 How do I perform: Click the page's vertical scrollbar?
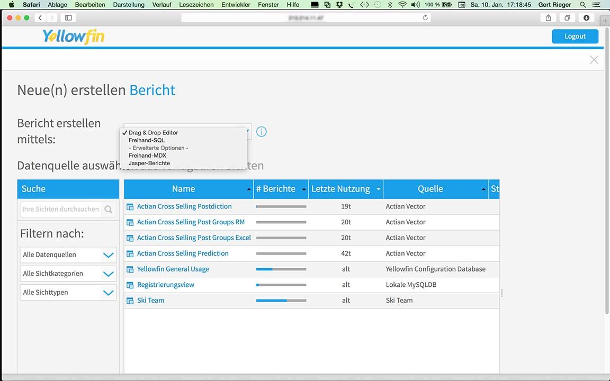point(607,171)
